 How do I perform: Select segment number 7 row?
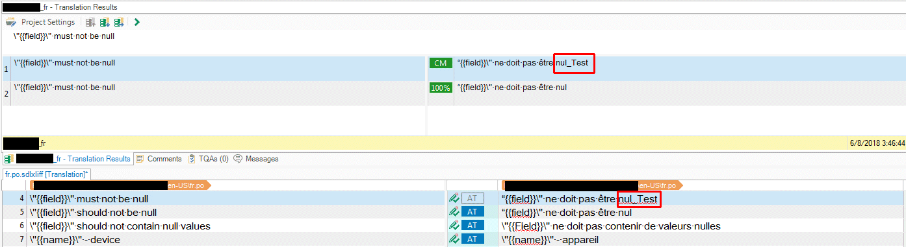click(x=452, y=239)
